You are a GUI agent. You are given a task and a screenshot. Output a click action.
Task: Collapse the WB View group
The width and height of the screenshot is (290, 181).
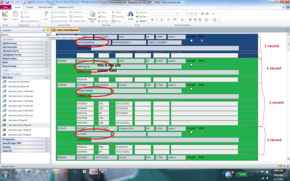(x=25, y=78)
